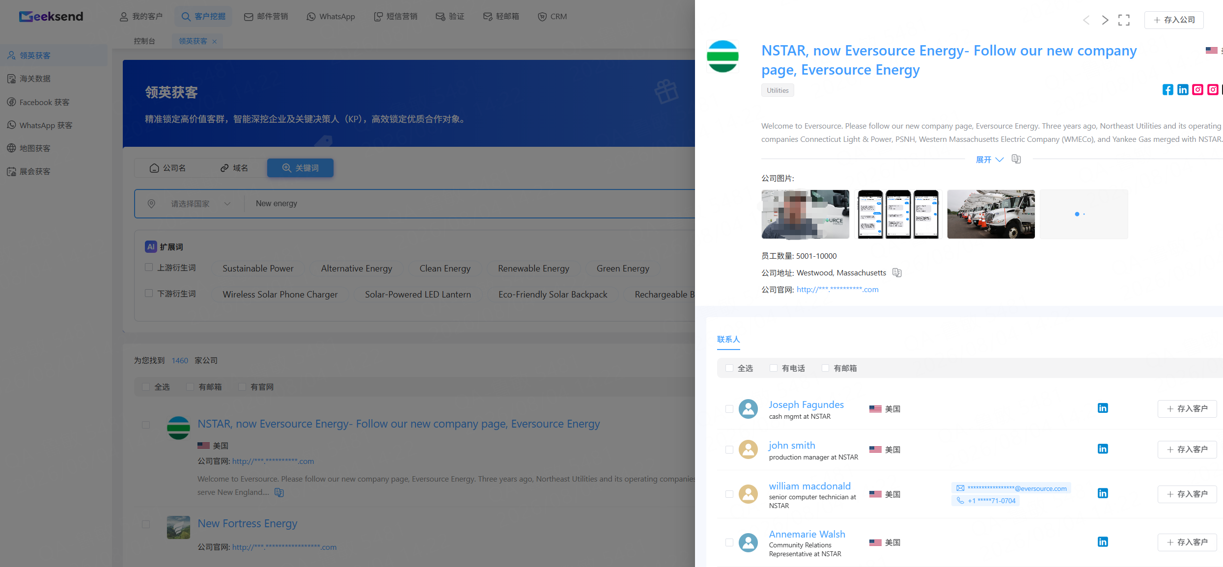Toggle 下游衍生词 checkbox

pos(149,293)
